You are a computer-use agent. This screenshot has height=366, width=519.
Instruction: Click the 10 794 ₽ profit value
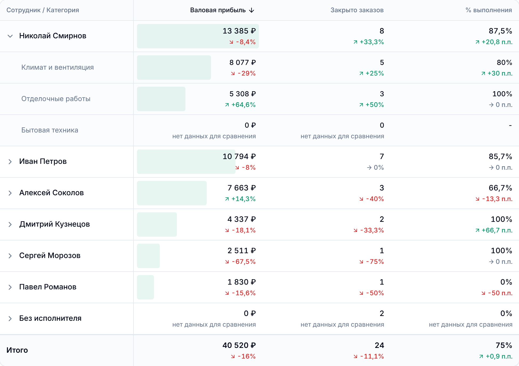coord(239,157)
